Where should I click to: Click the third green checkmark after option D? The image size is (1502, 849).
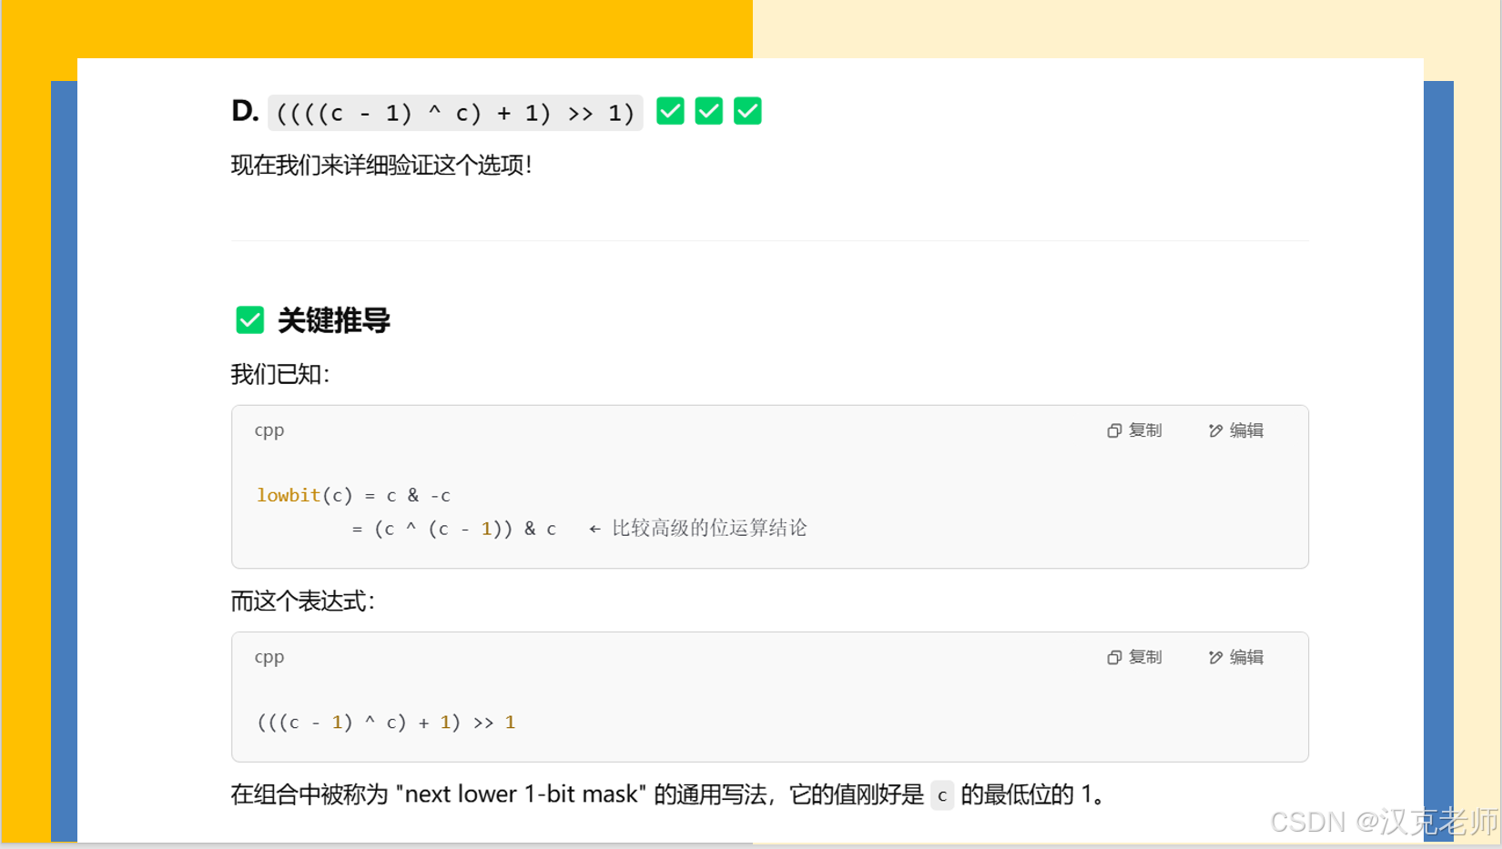click(x=747, y=111)
